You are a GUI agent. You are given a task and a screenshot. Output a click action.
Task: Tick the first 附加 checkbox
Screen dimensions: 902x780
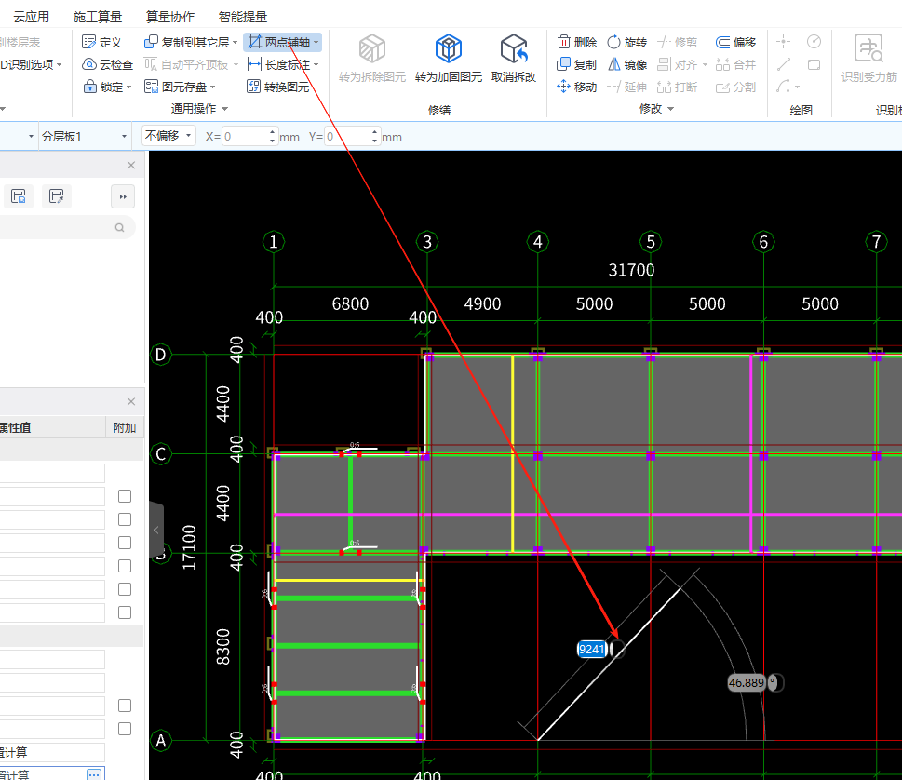[x=124, y=496]
